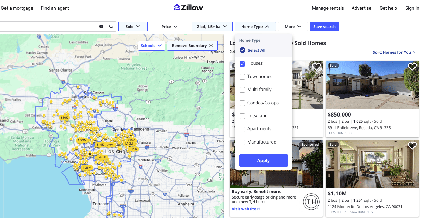Open the Price filter dropdown
This screenshot has height=218, width=421.
(x=169, y=27)
